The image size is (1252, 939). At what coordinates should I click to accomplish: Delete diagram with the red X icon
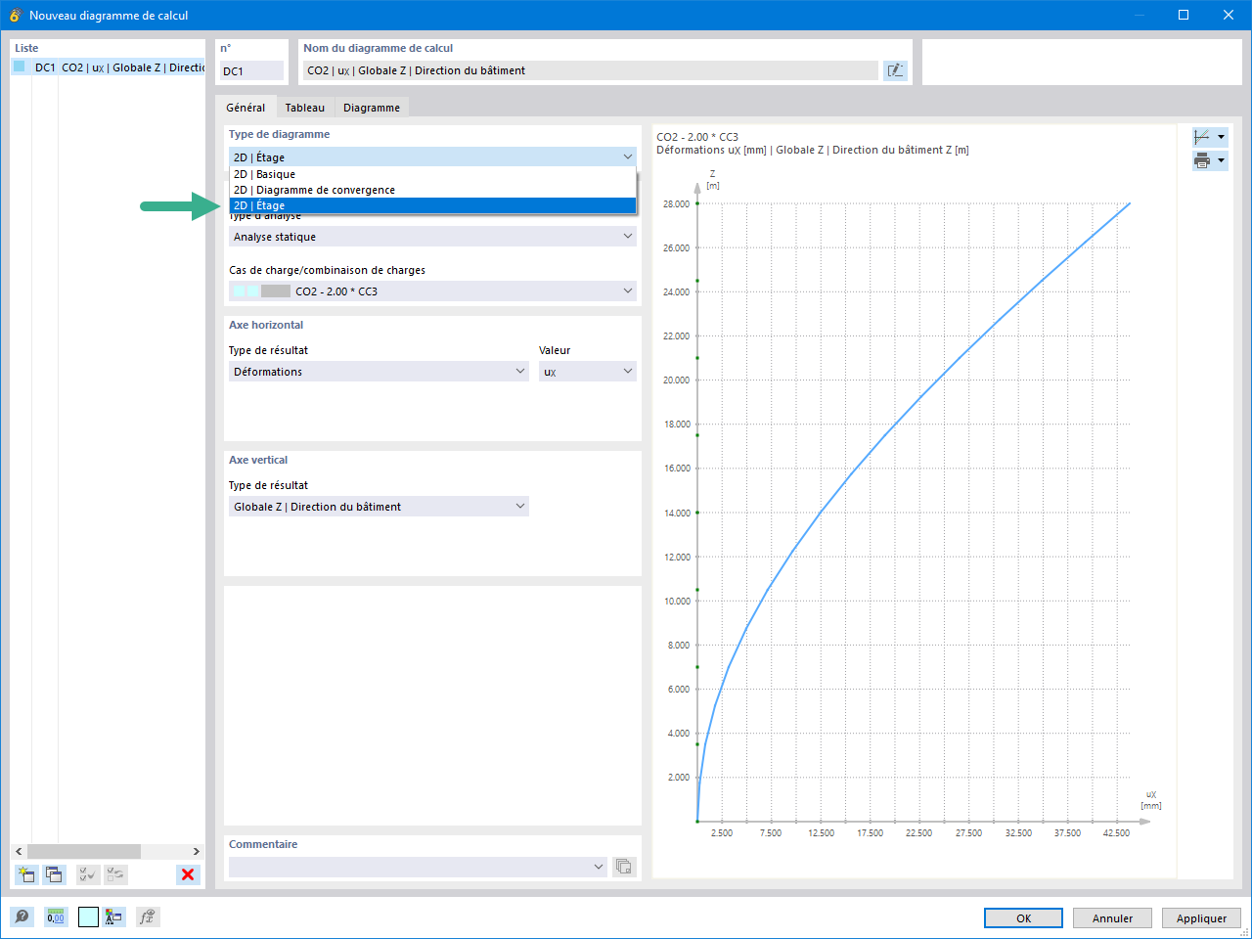coord(188,874)
